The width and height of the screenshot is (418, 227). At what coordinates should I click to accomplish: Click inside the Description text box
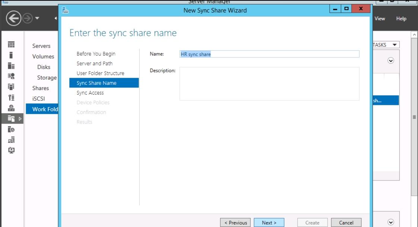[269, 84]
